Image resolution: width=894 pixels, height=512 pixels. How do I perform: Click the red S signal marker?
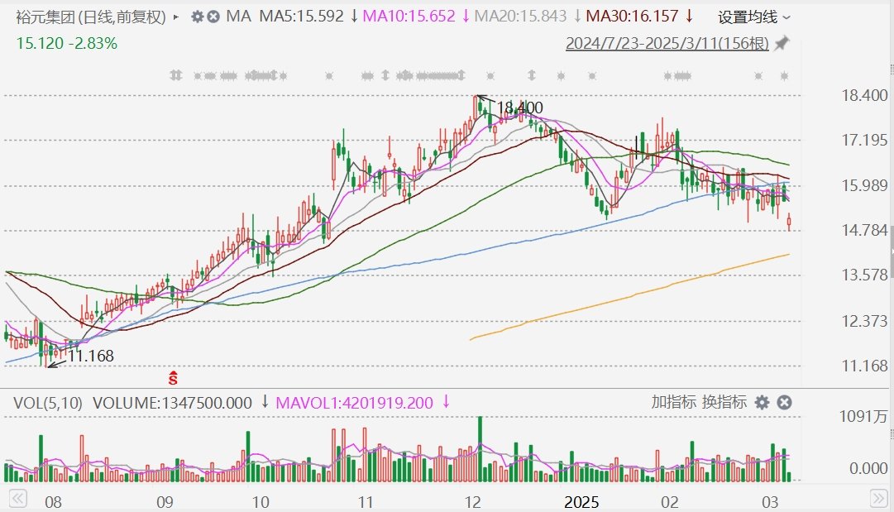174,378
